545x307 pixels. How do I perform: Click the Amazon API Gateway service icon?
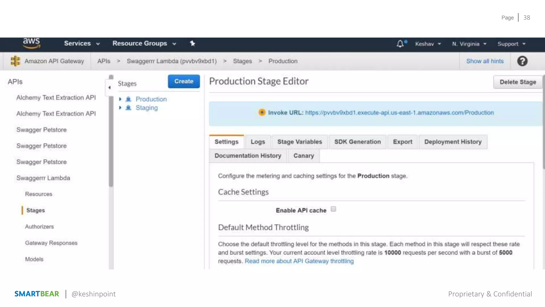15,61
